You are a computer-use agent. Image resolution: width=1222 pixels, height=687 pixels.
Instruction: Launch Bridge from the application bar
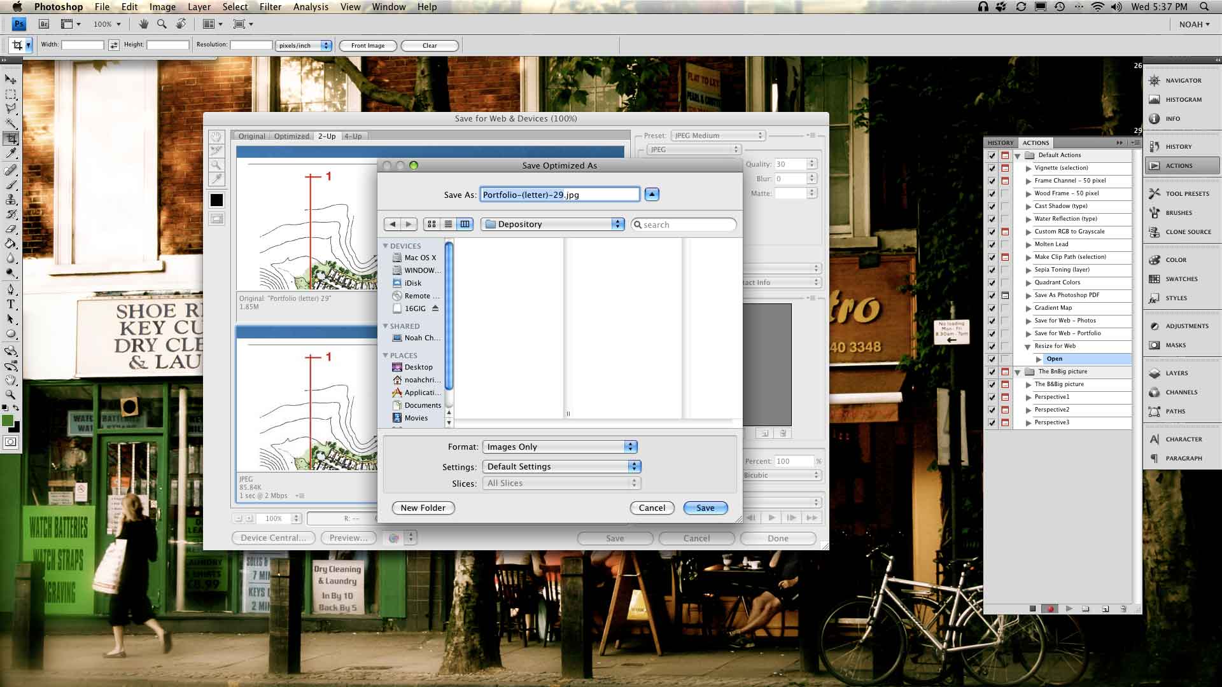[44, 24]
